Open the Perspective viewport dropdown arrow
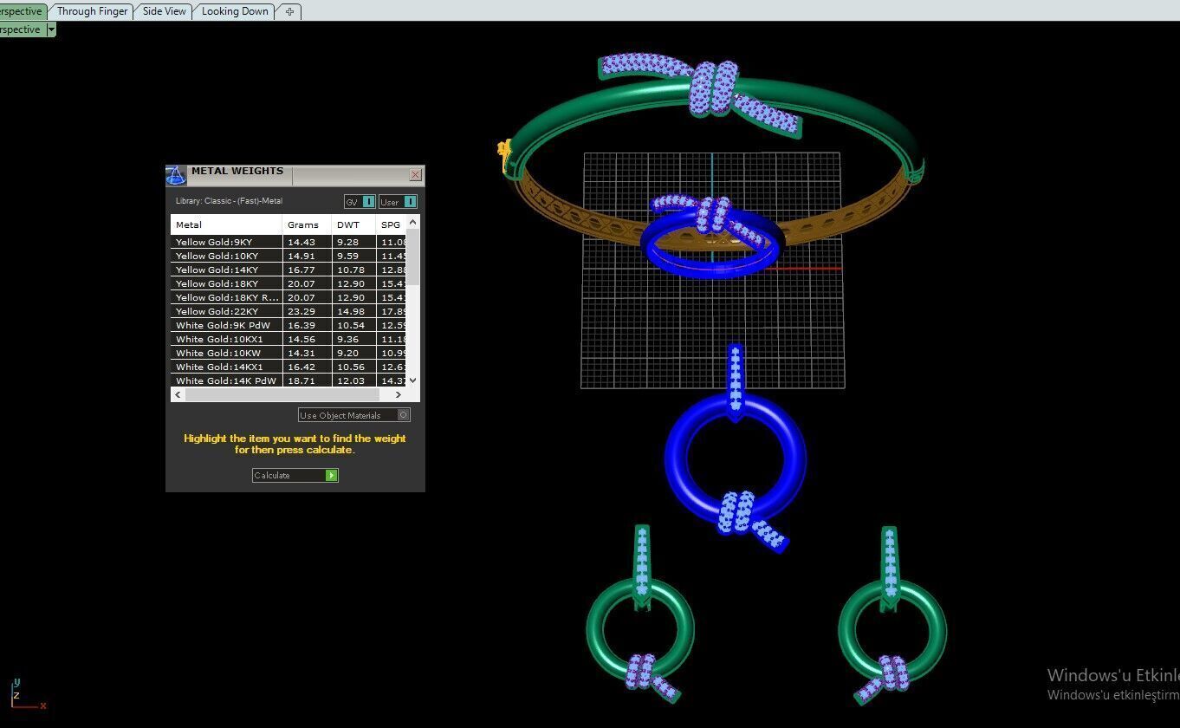 pyautogui.click(x=51, y=29)
